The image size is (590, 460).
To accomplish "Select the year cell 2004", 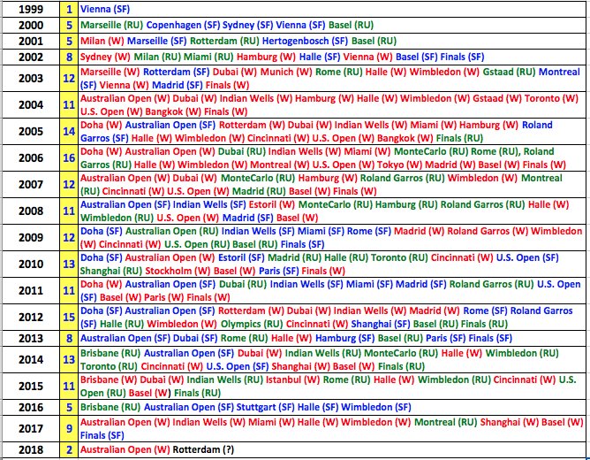I will pos(31,104).
